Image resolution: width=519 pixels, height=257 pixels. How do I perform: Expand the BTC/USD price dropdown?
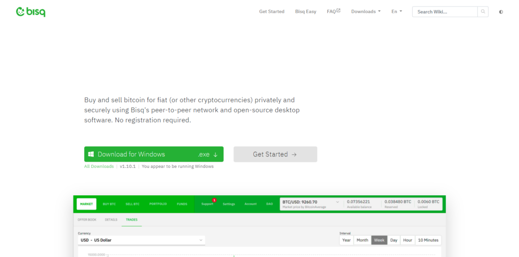(337, 202)
